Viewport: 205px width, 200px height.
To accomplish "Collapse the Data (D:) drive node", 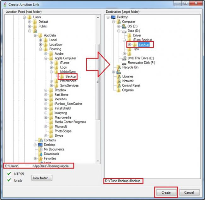I will (x=119, y=31).
